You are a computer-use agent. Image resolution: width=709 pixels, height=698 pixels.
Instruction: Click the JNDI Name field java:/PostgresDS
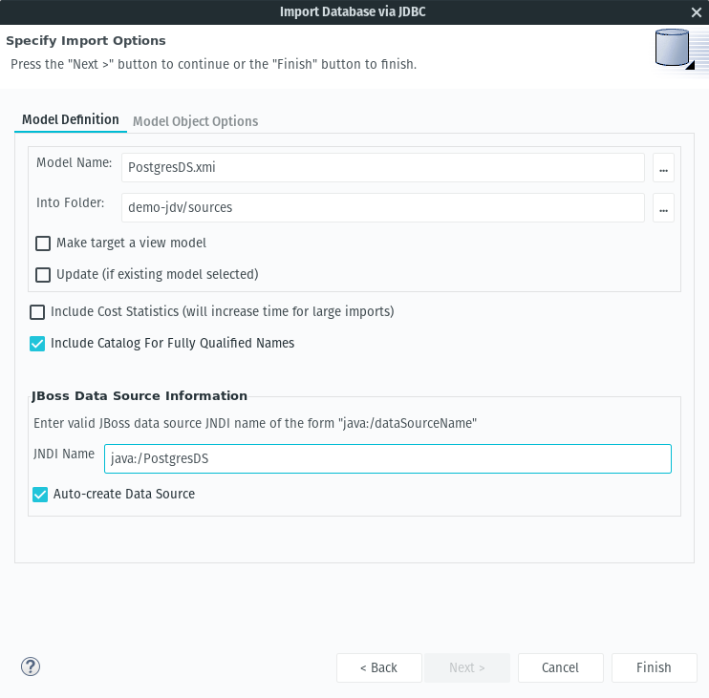(x=388, y=459)
